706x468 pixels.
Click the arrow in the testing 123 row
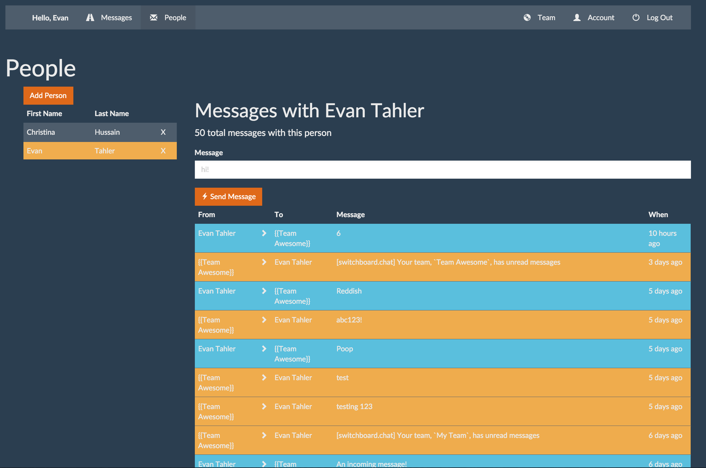tap(264, 406)
